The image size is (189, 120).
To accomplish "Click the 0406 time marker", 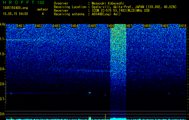I will (x=111, y=26).
